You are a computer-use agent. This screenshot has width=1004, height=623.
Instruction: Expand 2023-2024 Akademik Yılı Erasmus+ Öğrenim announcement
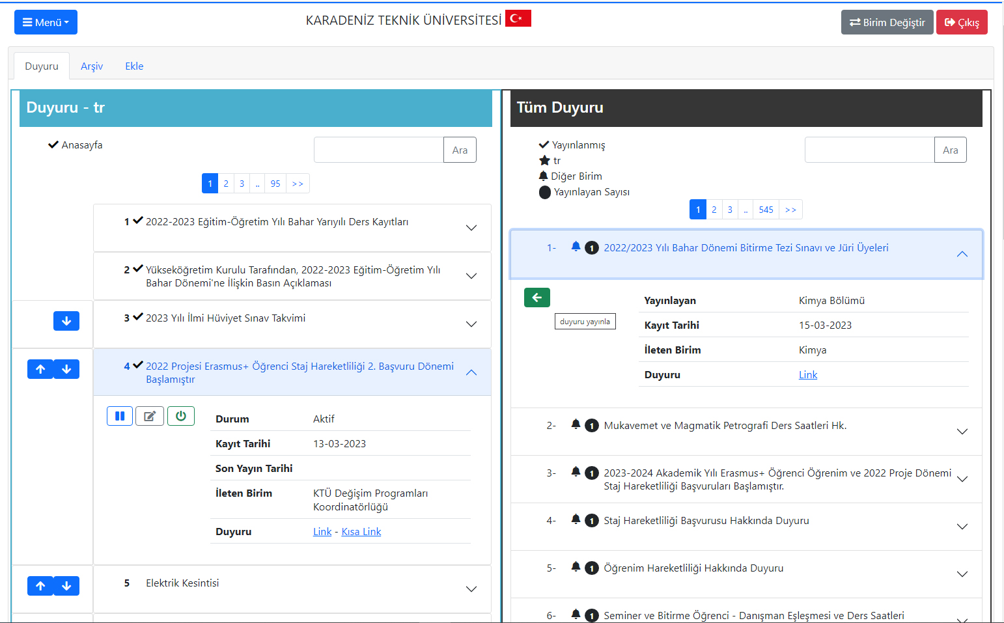pos(747,479)
